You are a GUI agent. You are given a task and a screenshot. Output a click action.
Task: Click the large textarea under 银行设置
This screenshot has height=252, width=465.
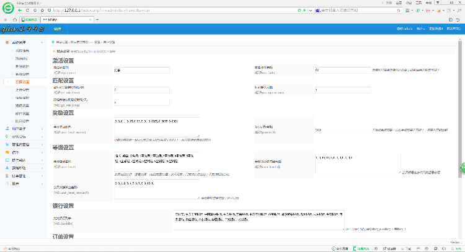(x=259, y=220)
